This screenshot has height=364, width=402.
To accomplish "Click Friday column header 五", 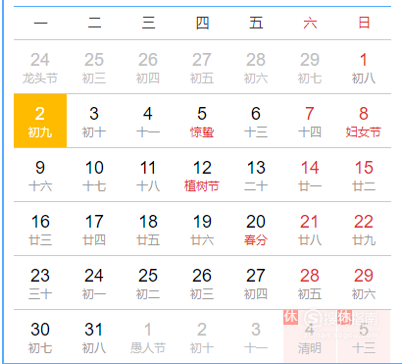I will click(256, 24).
